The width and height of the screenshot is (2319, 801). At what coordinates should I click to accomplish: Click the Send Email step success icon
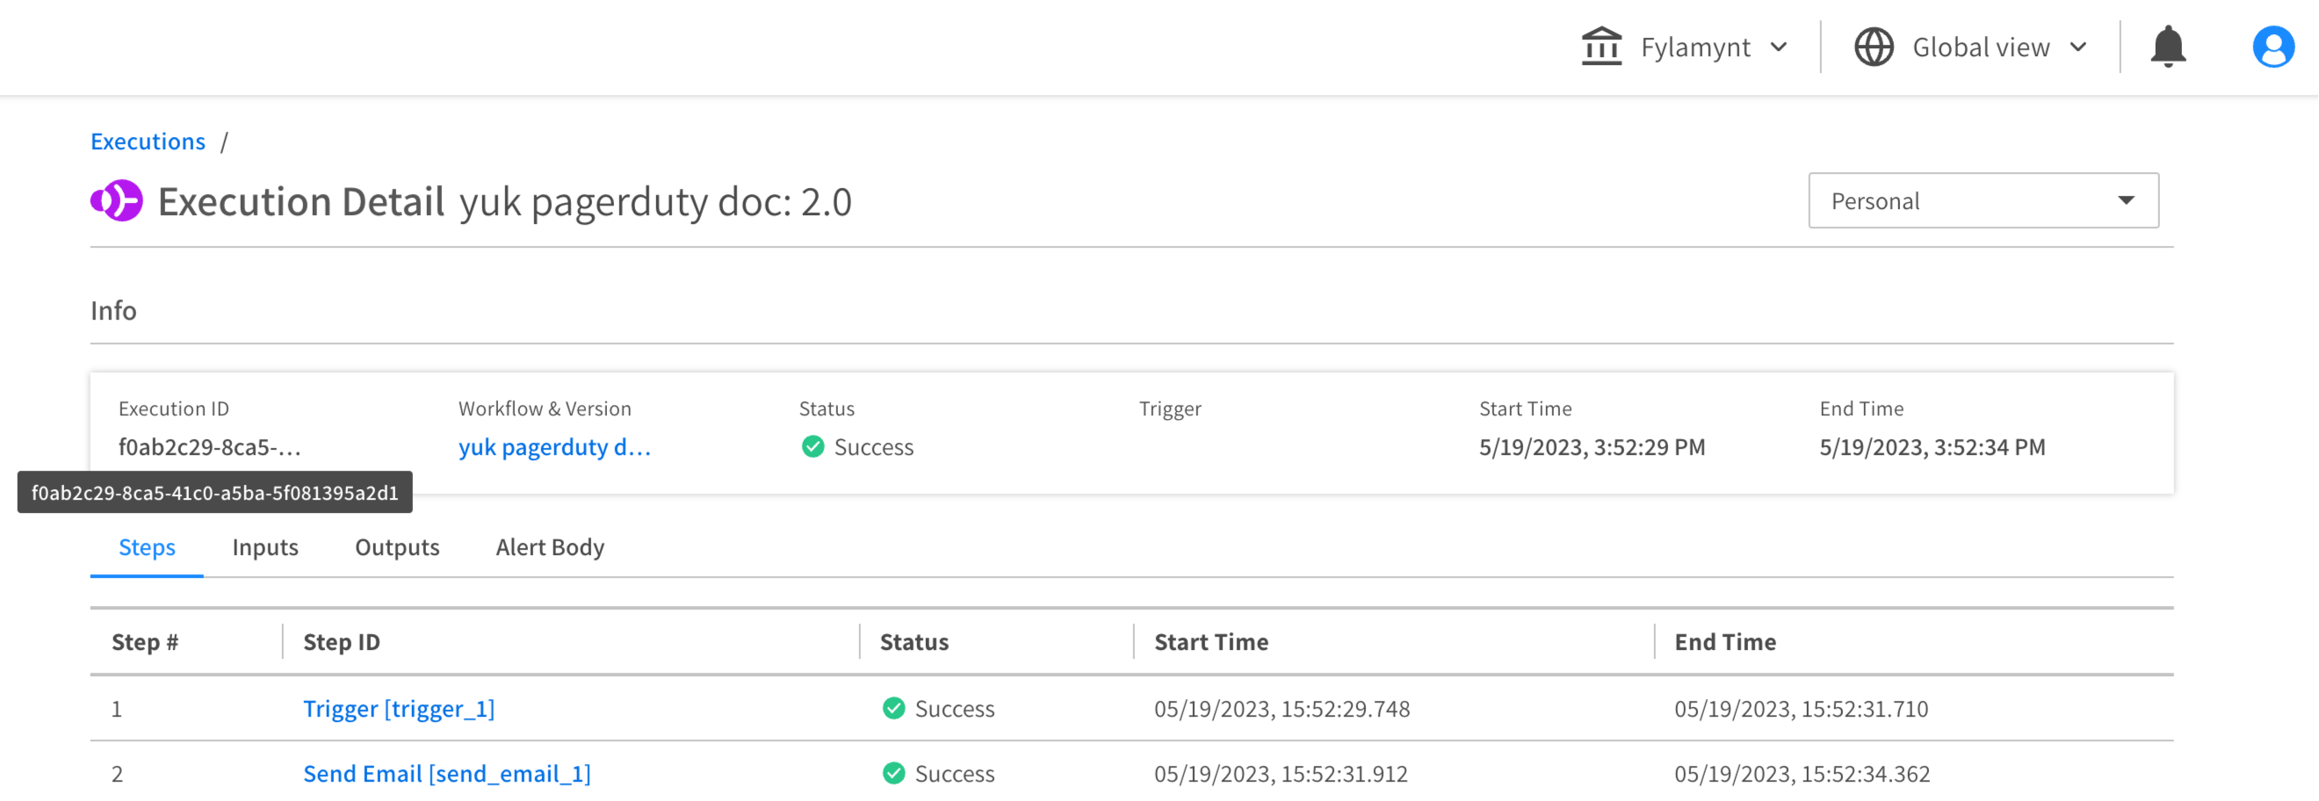click(x=893, y=773)
